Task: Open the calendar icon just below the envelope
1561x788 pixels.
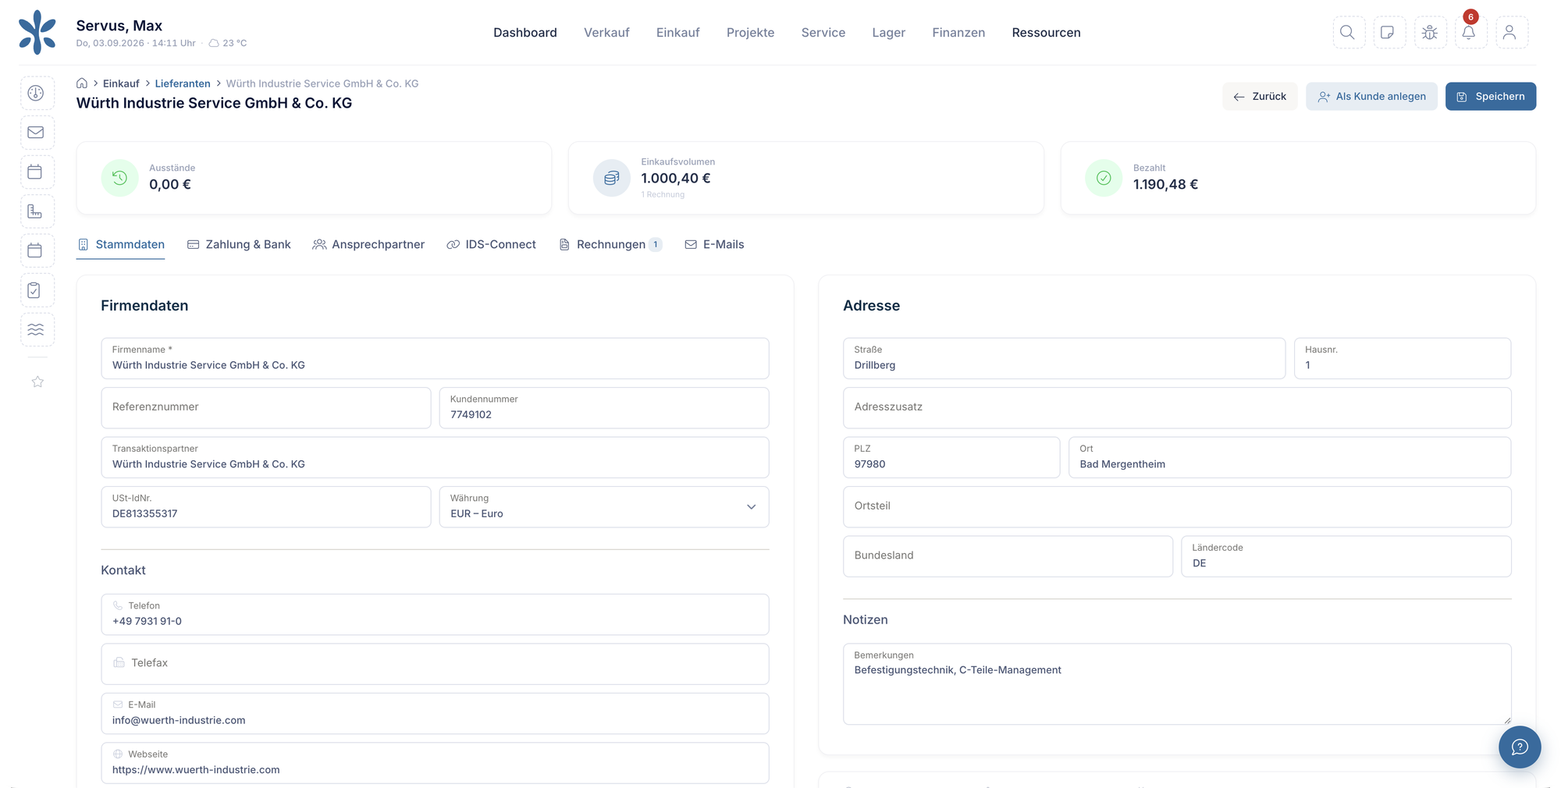Action: (36, 172)
